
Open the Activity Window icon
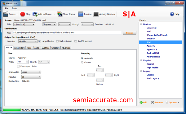click(x=96, y=14)
